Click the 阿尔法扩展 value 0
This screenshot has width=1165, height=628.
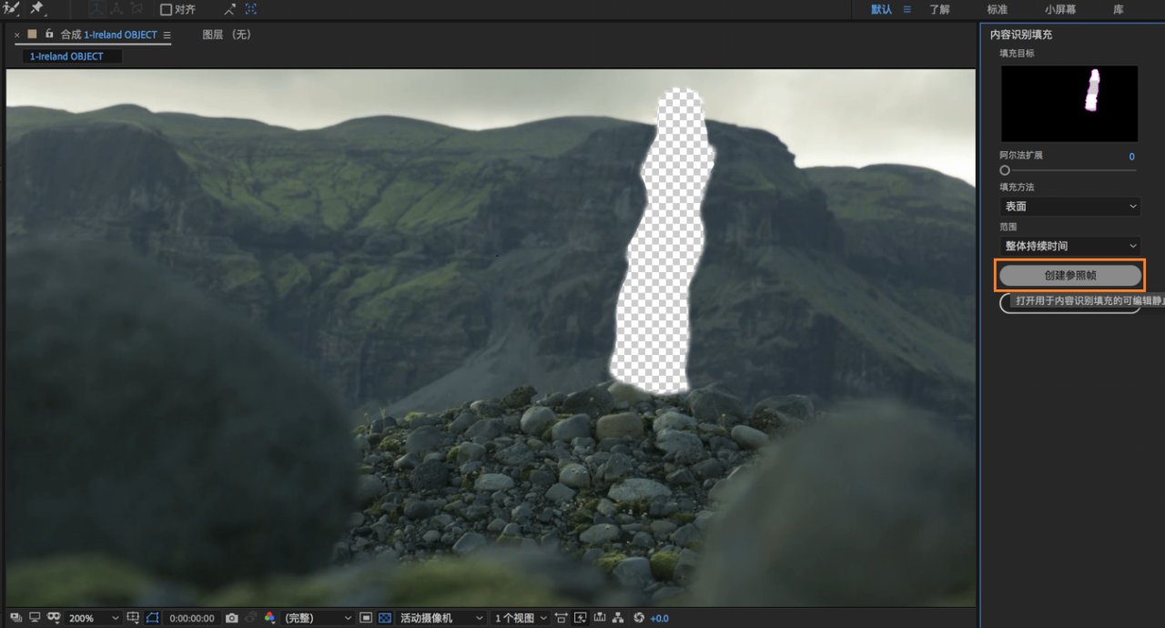pos(1132,157)
